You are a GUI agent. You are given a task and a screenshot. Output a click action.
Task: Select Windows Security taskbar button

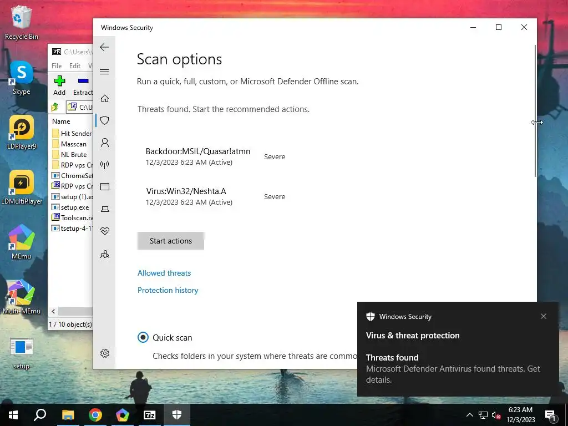[177, 415]
